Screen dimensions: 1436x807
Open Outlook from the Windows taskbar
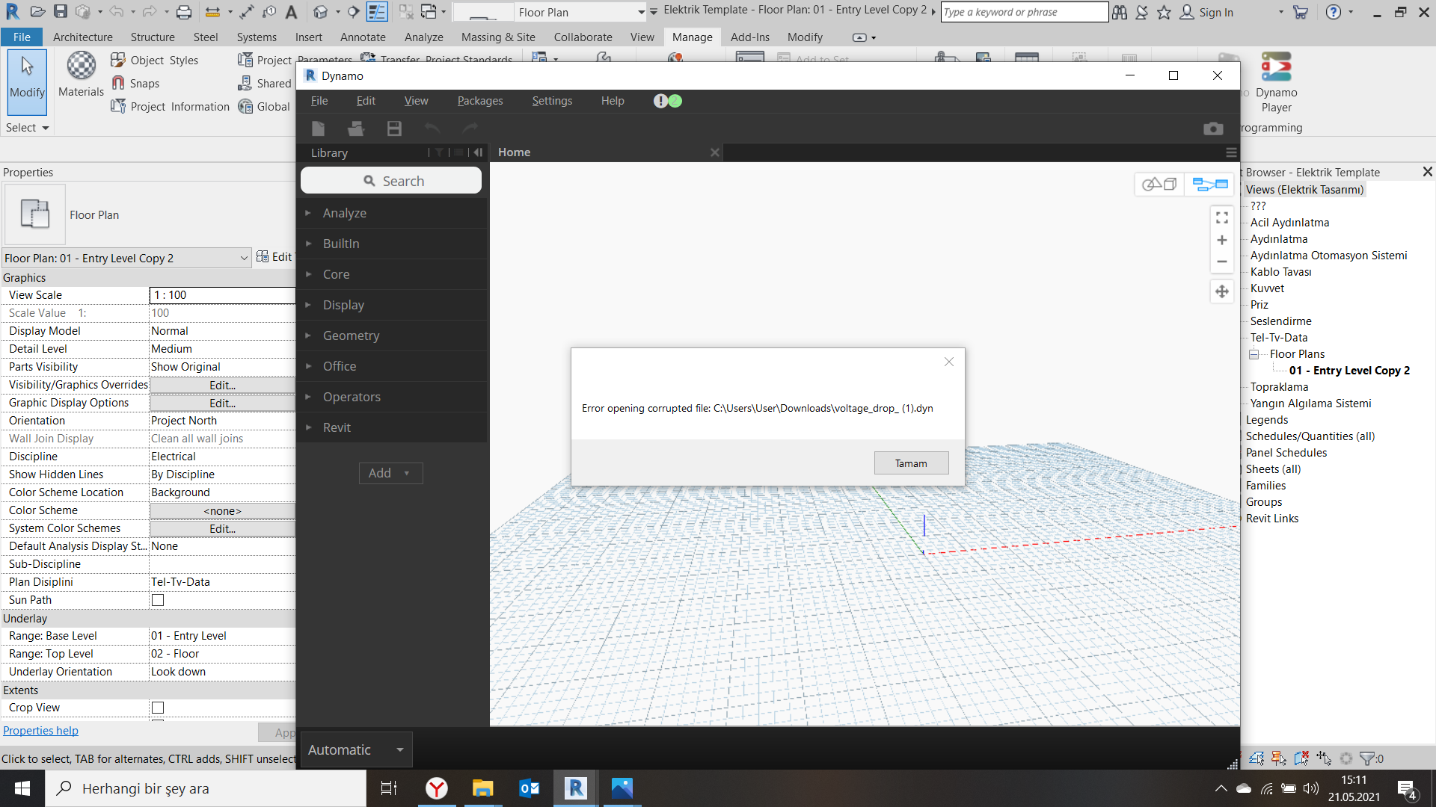point(529,788)
